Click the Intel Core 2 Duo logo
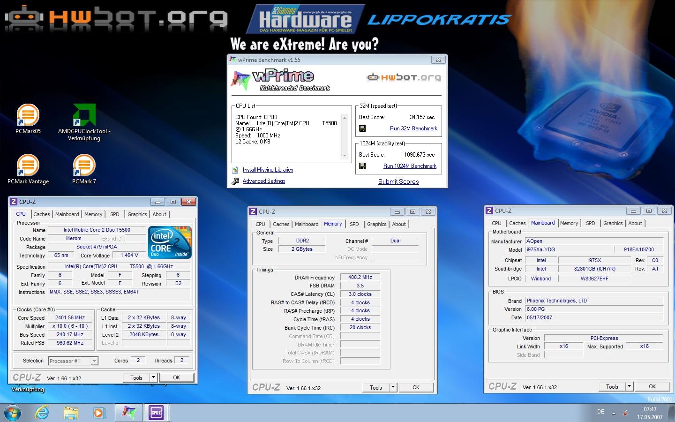Image resolution: width=675 pixels, height=422 pixels. click(170, 242)
